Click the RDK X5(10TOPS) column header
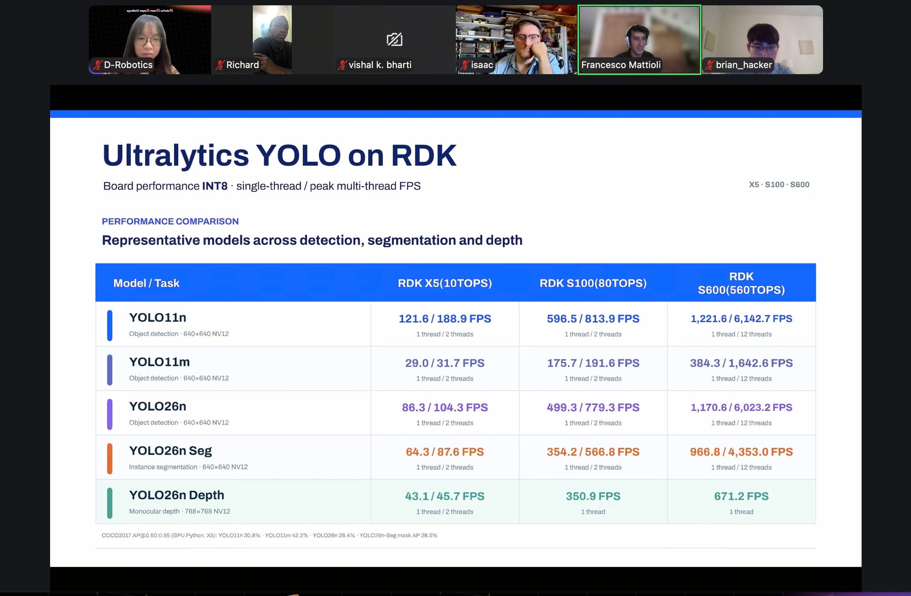This screenshot has height=596, width=911. pyautogui.click(x=445, y=283)
